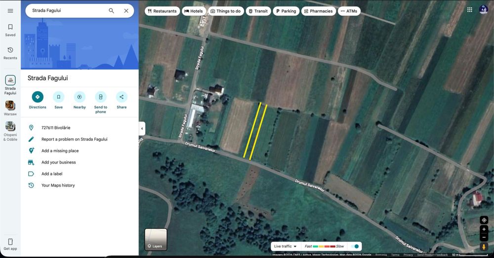Collapse the side panel arrow
This screenshot has height=258, width=494.
point(142,129)
